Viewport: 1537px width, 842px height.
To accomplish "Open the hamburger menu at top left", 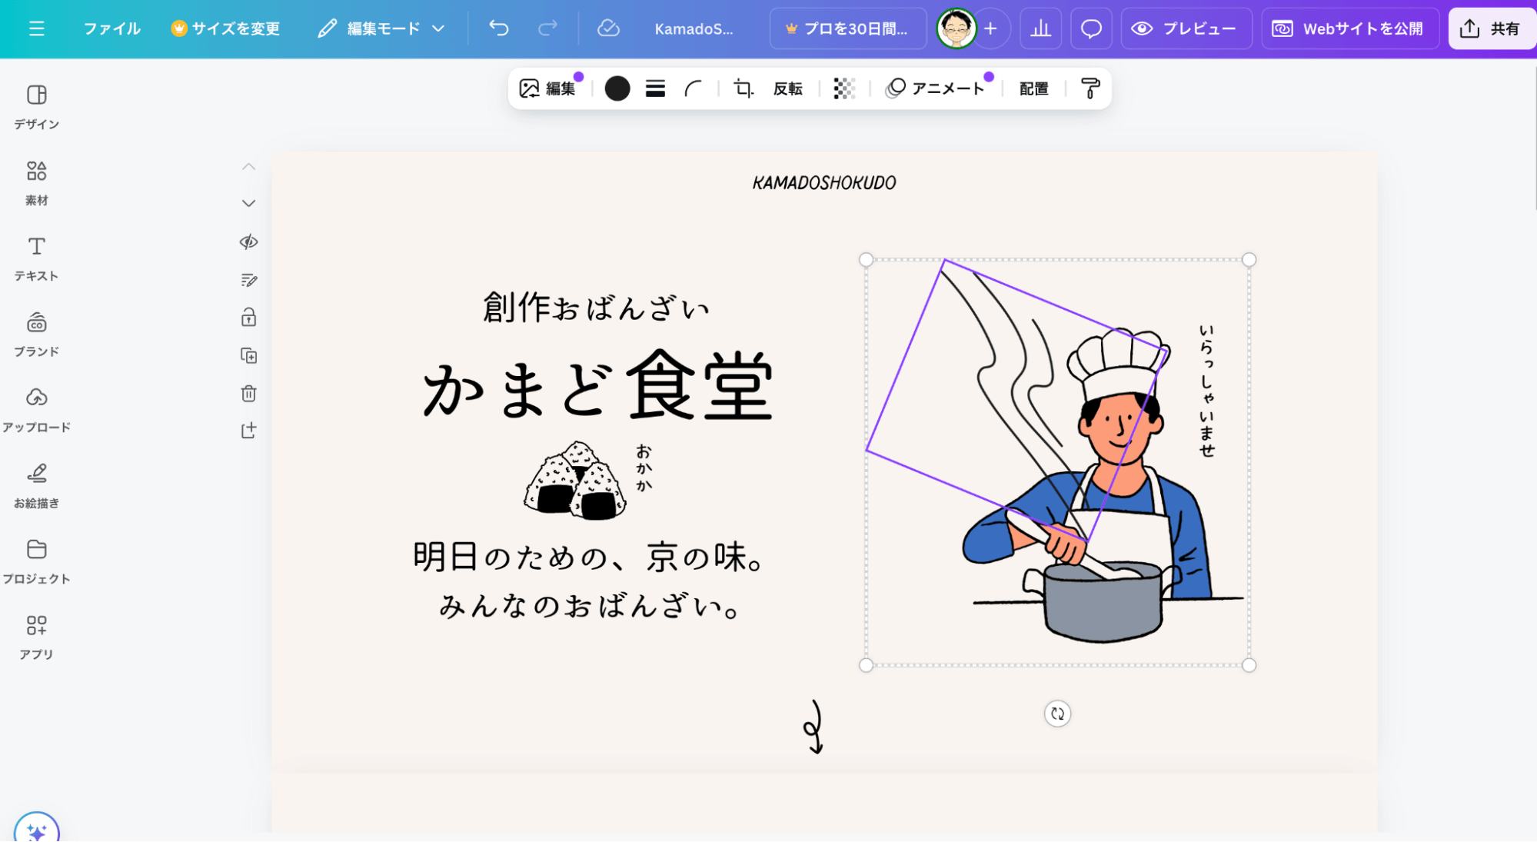I will pyautogui.click(x=35, y=28).
